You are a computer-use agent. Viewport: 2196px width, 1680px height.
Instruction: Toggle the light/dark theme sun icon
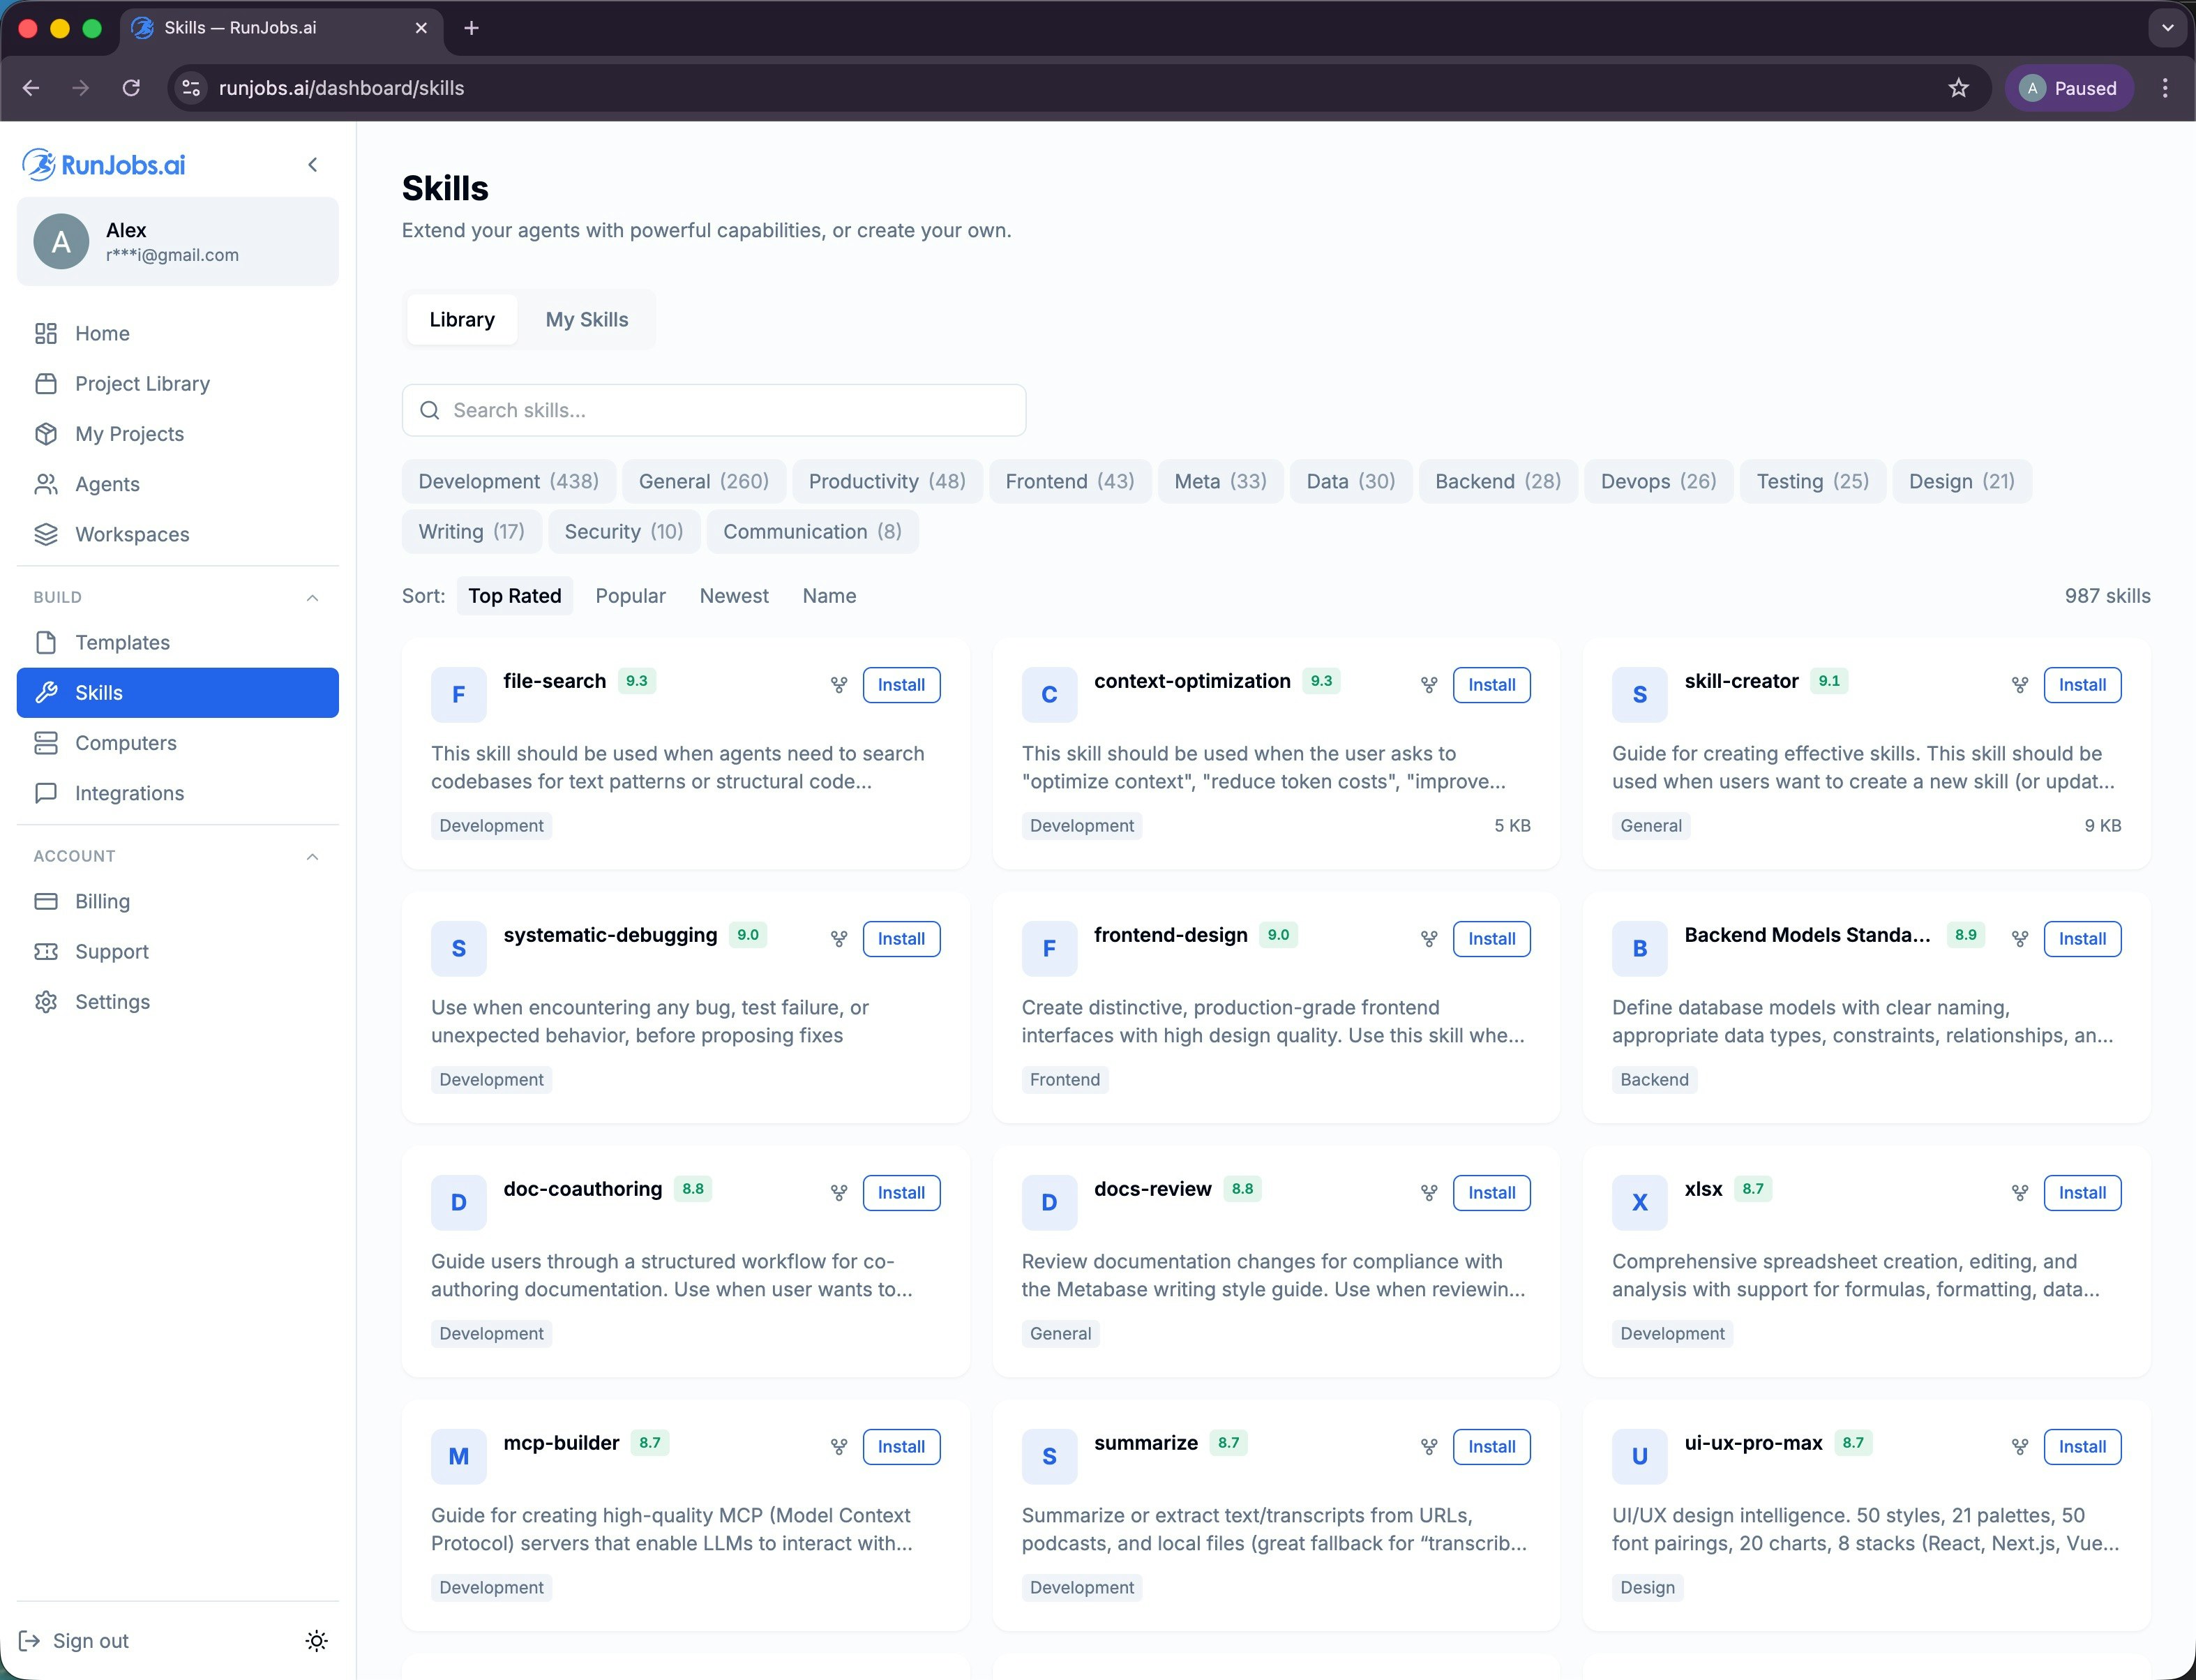pos(316,1641)
